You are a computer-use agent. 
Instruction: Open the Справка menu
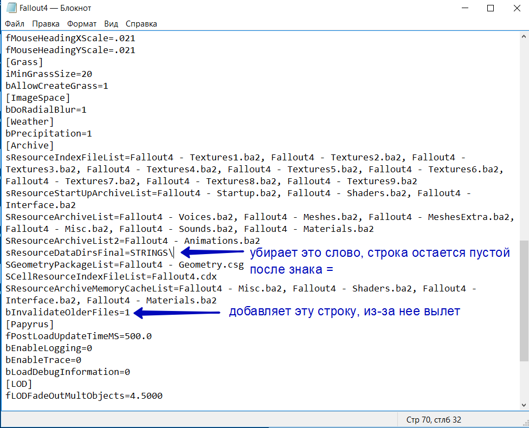[x=141, y=24]
